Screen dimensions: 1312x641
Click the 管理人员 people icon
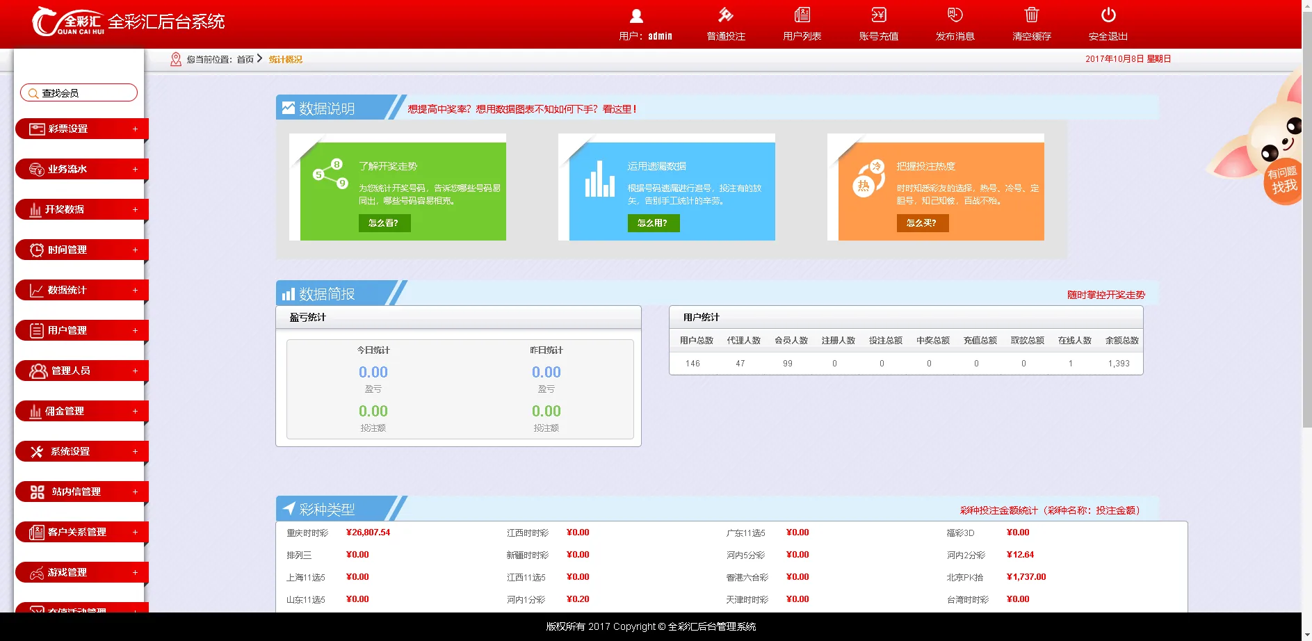pos(38,371)
